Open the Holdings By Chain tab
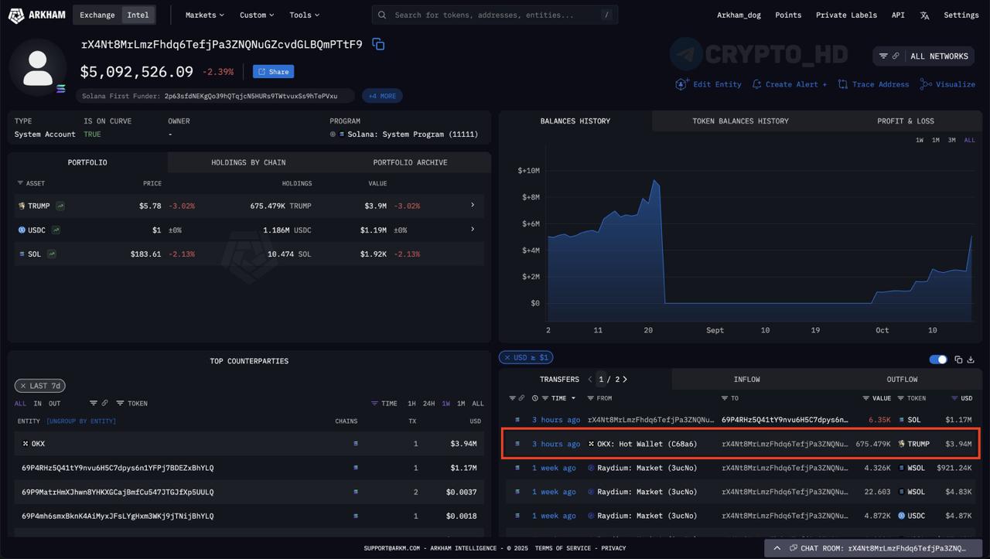The image size is (990, 559). pos(248,162)
